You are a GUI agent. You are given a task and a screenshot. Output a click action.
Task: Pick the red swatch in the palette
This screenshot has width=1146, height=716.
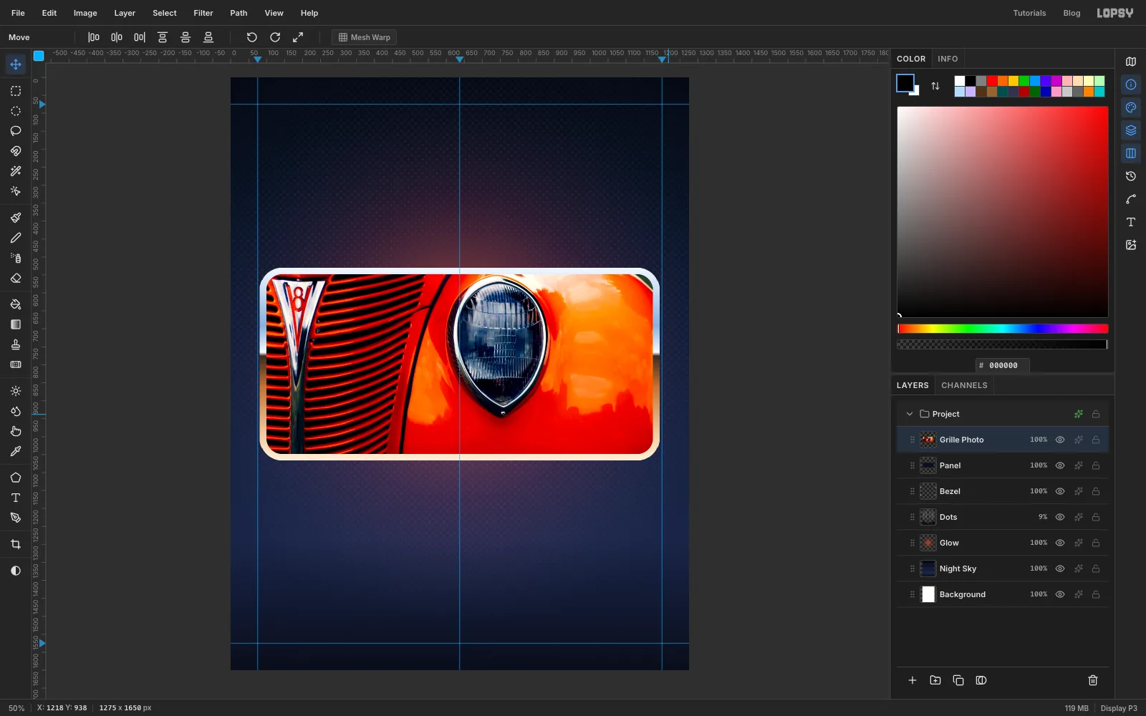coord(992,81)
